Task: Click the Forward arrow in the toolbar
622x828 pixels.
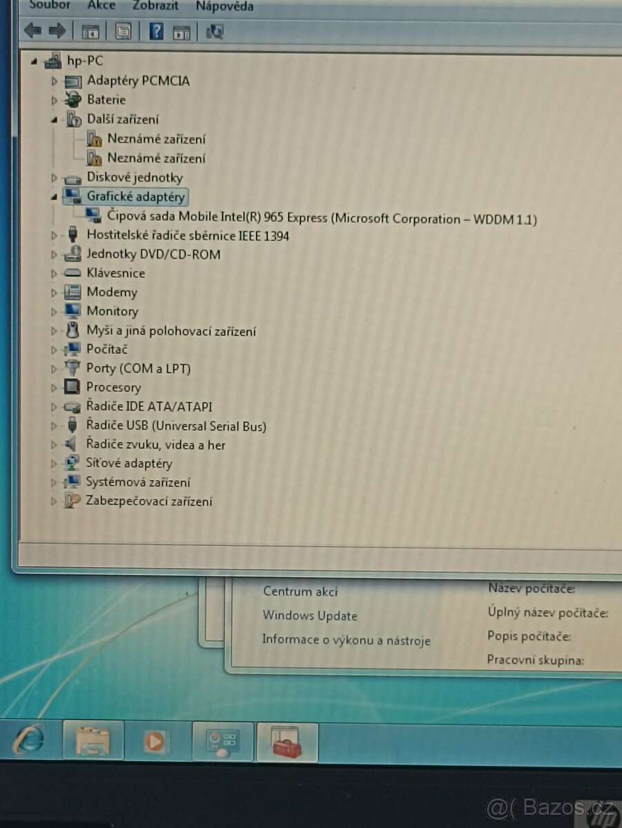Action: [57, 30]
